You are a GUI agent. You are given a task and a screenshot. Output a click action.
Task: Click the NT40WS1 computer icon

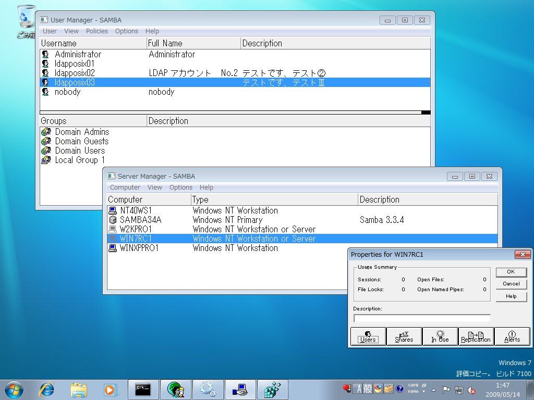point(113,210)
